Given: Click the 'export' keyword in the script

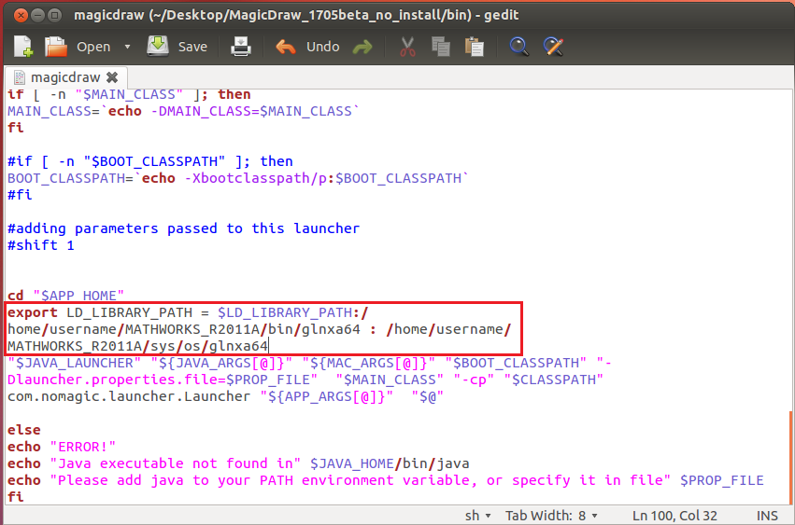Looking at the screenshot, I should click(x=33, y=313).
